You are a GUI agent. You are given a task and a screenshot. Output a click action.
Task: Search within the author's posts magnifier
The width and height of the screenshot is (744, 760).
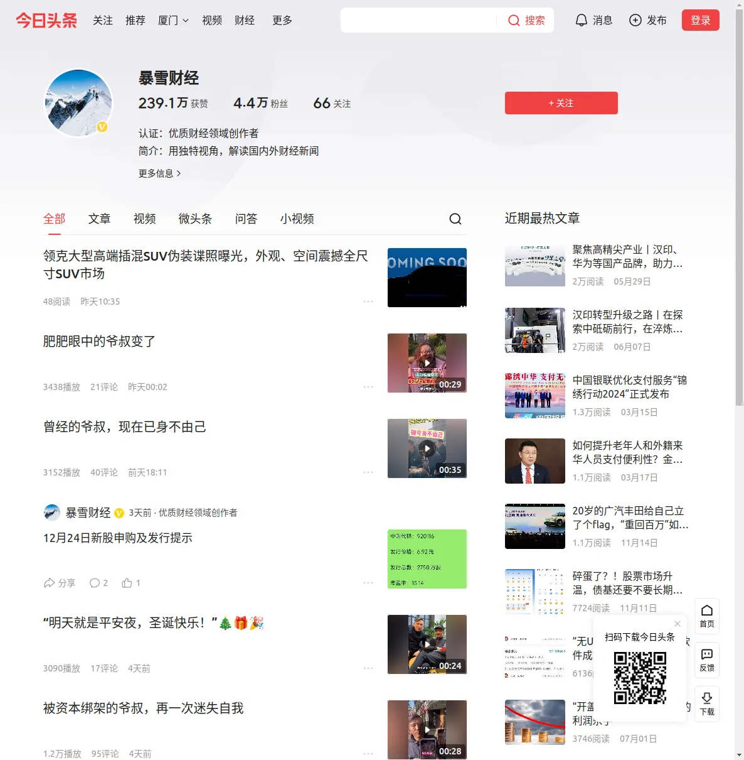(455, 219)
